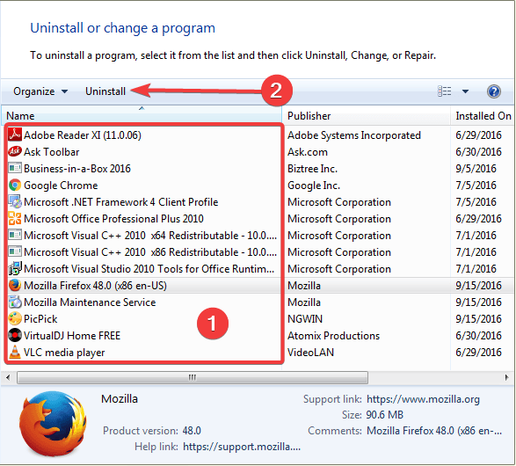Screen dimensions: 516x466
Task: Click the .NET Framework 4 Client Profile icon
Action: point(15,201)
